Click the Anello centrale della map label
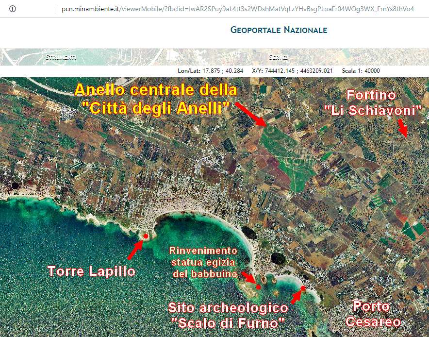Viewport: 429px width, 337px height. tap(156, 90)
